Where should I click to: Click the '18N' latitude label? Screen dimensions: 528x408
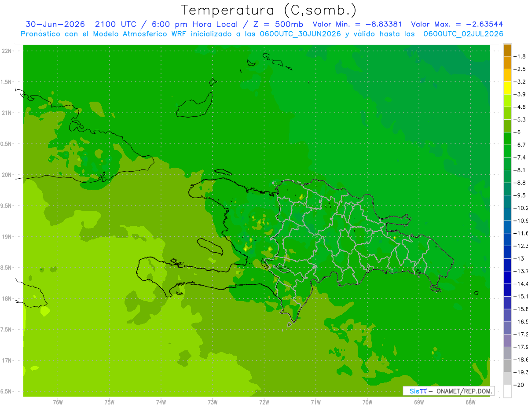point(7,298)
